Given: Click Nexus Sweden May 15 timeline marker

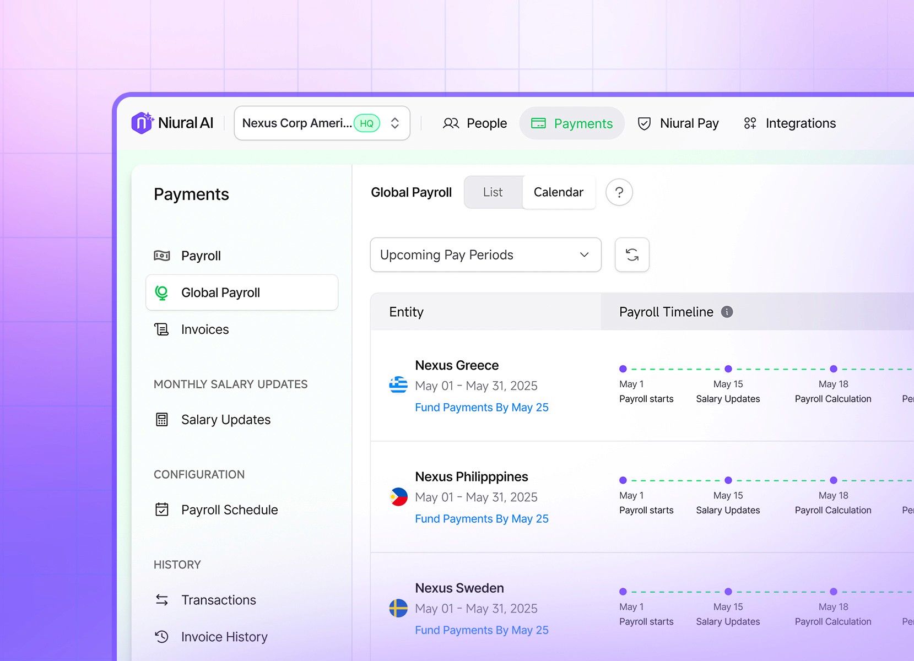Looking at the screenshot, I should (728, 592).
